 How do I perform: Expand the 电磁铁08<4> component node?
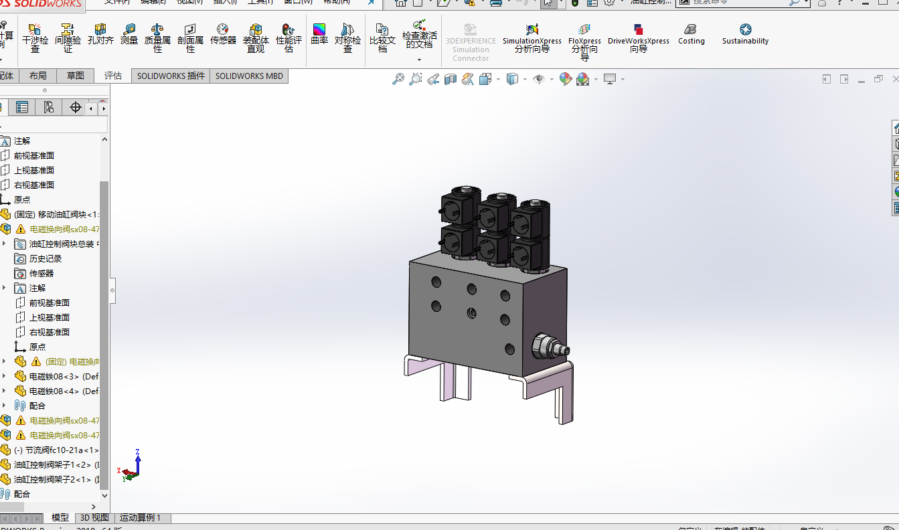coord(4,391)
